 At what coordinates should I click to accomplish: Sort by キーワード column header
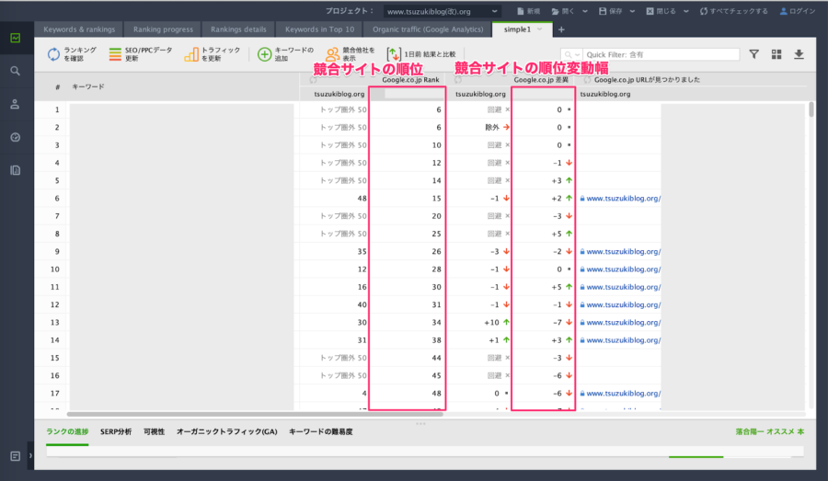click(88, 86)
